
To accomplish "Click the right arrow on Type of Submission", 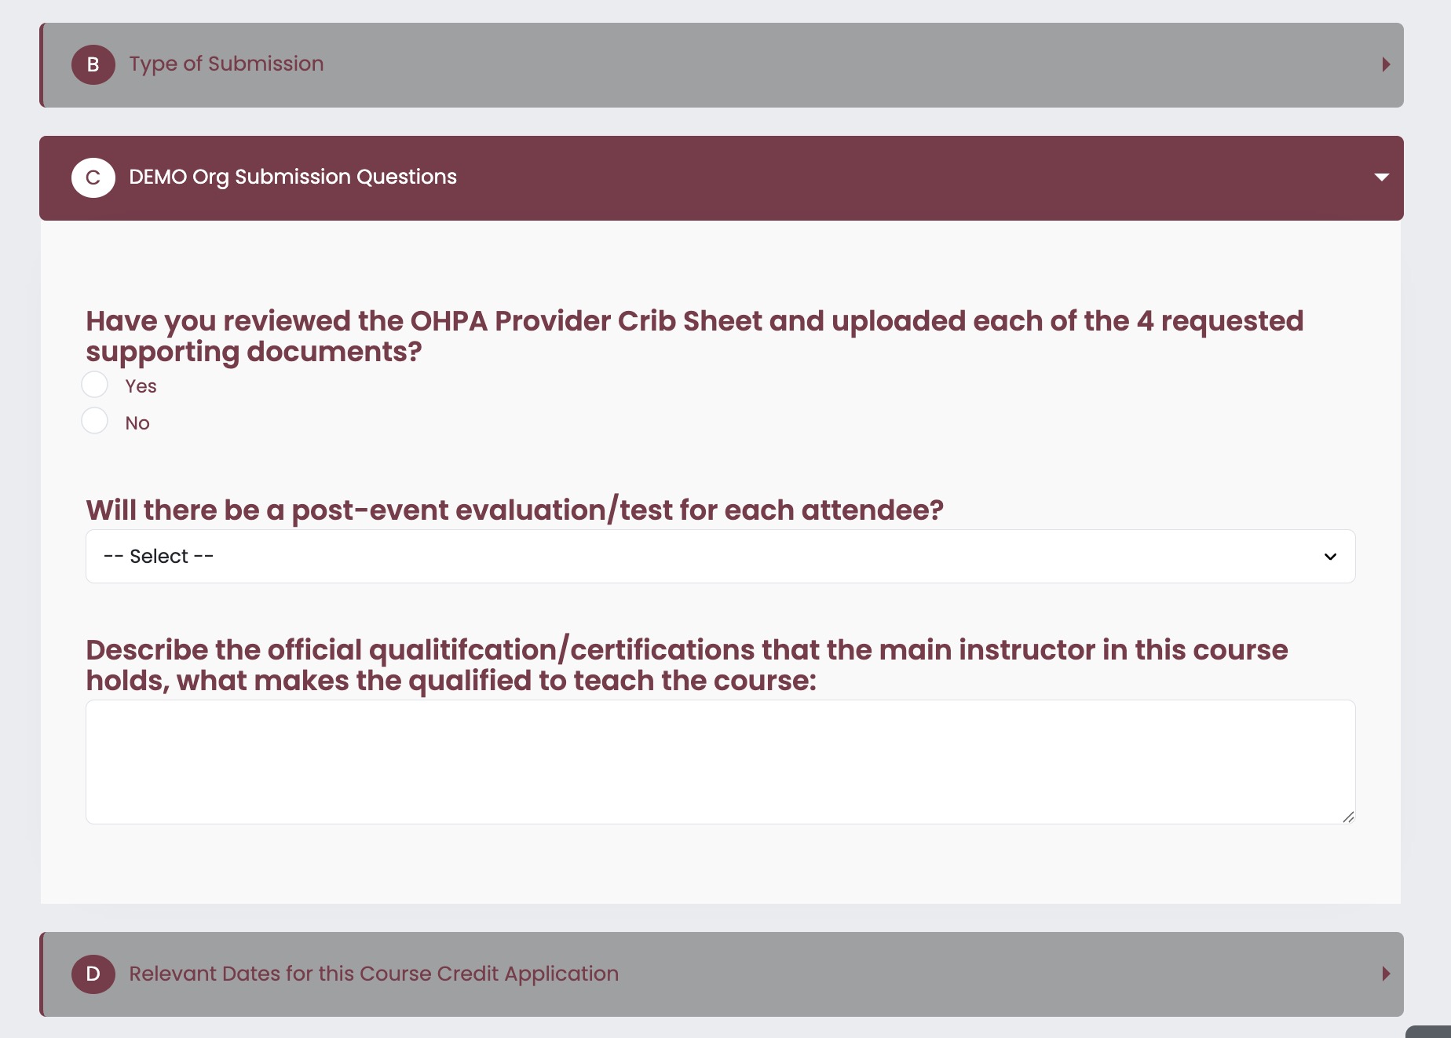I will 1386,64.
